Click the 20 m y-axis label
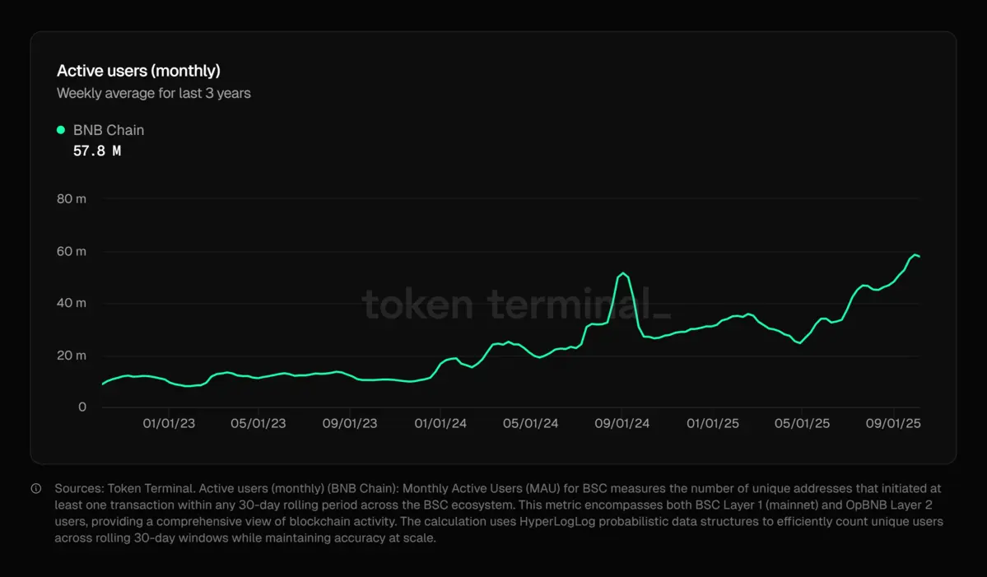Viewport: 987px width, 577px height. point(71,356)
